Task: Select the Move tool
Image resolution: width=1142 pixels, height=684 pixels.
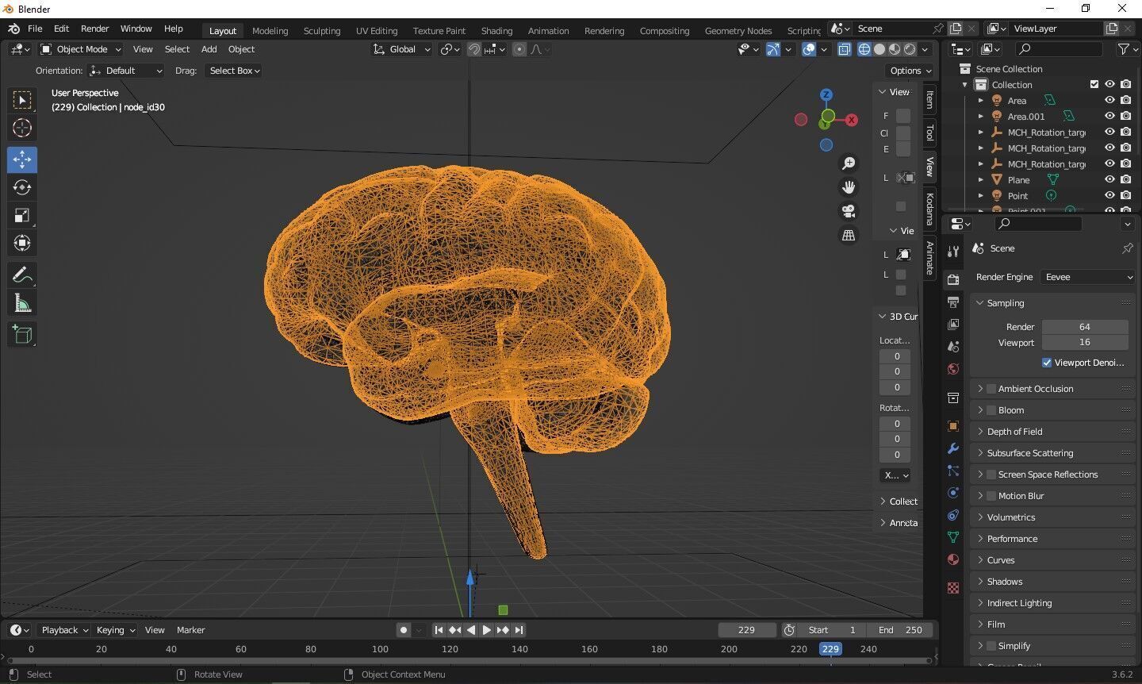Action: pos(22,159)
